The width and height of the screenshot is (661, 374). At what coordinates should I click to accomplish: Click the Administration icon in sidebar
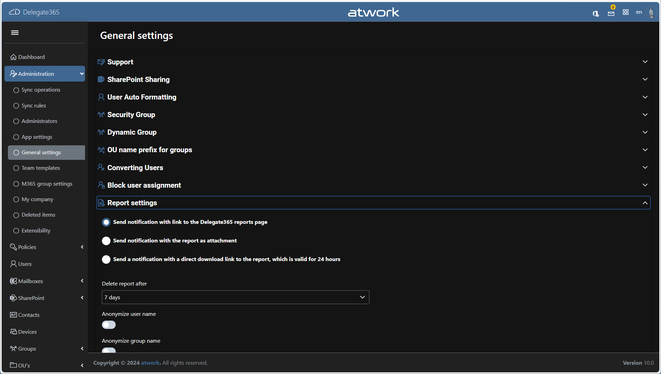(13, 74)
